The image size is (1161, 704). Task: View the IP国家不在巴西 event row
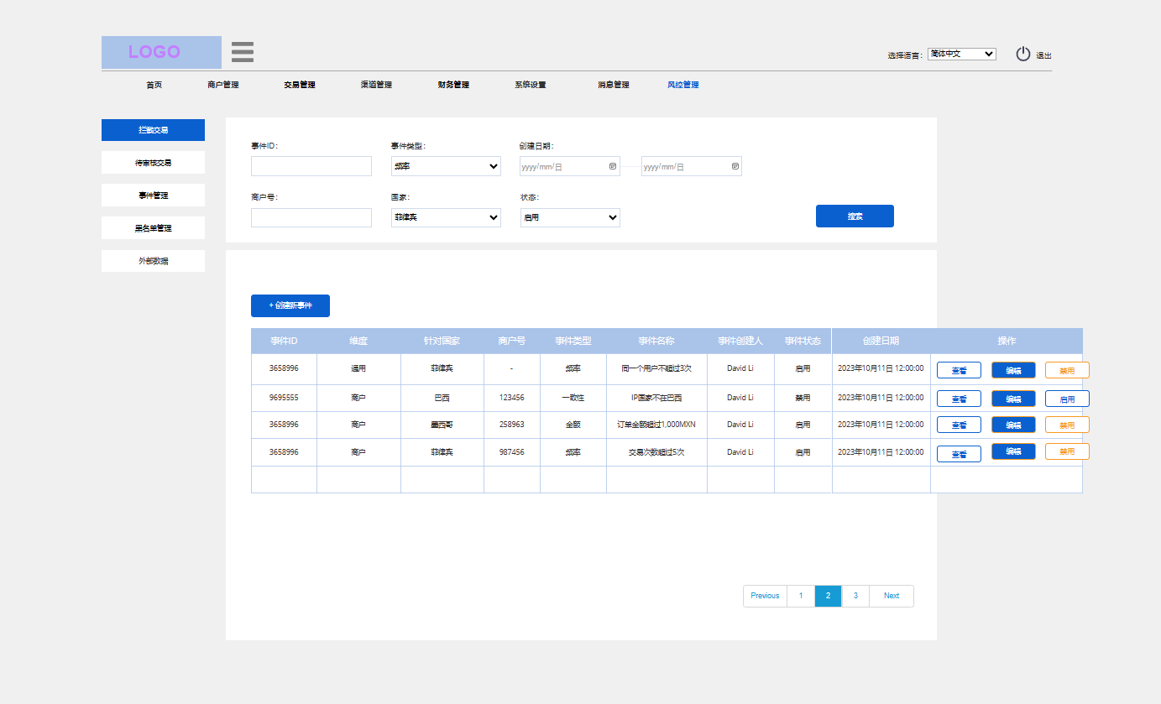coord(959,399)
